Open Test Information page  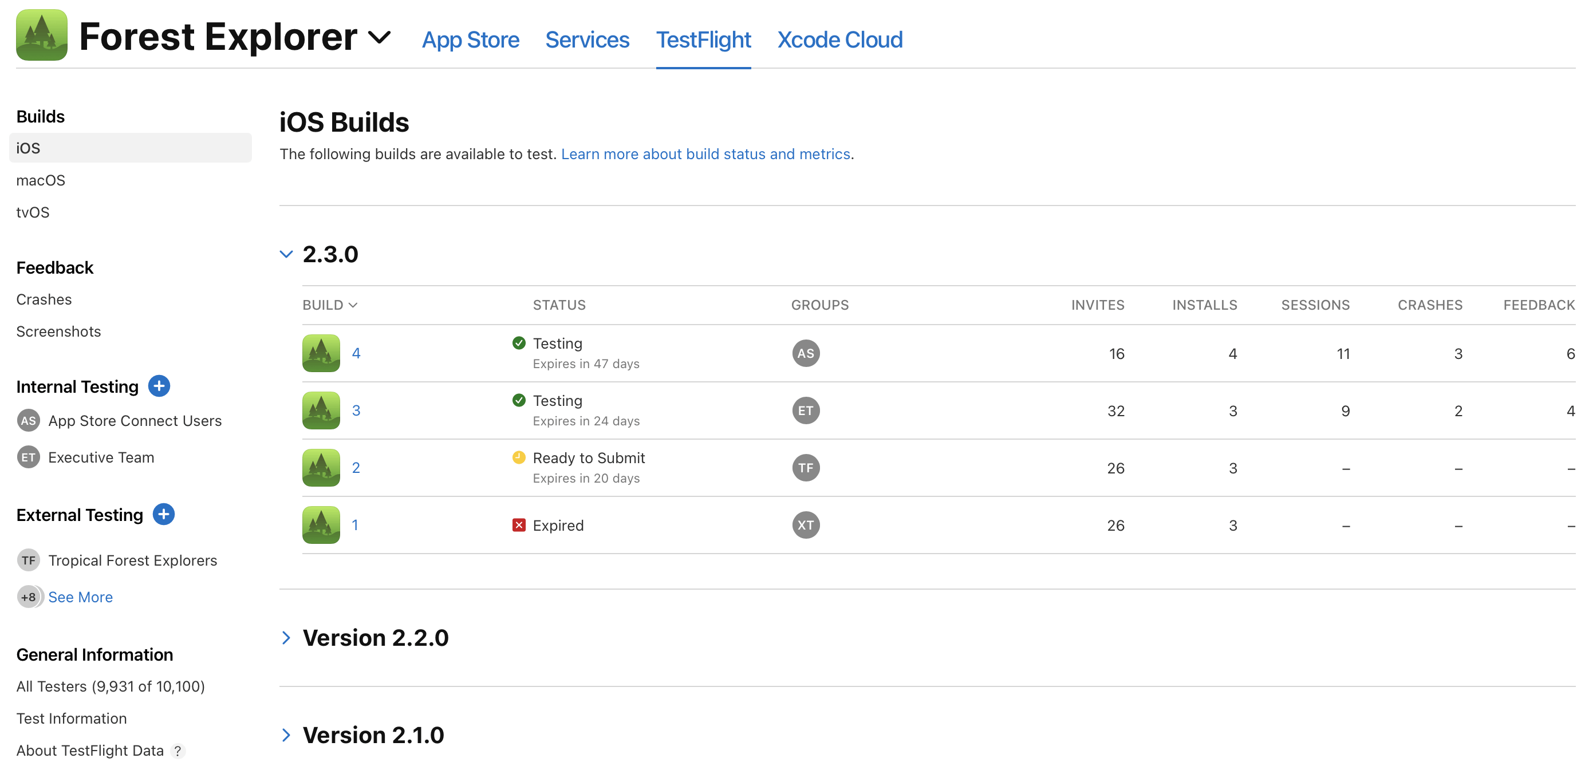pos(72,718)
